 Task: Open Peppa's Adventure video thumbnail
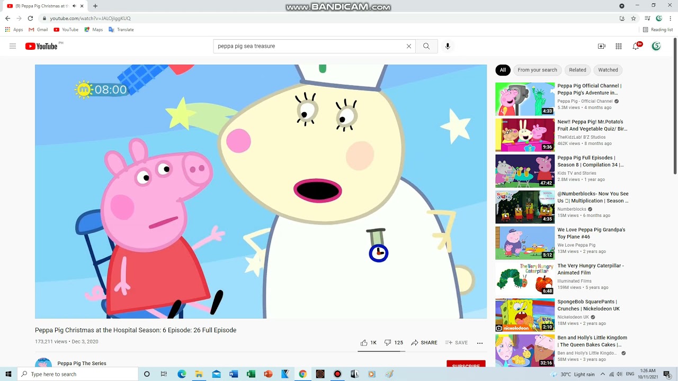pos(525,99)
